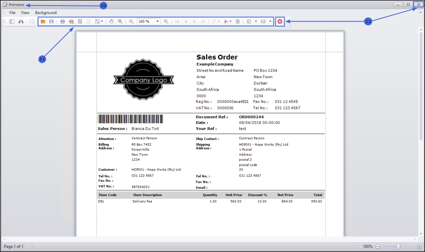Open the Background menu

46,13
